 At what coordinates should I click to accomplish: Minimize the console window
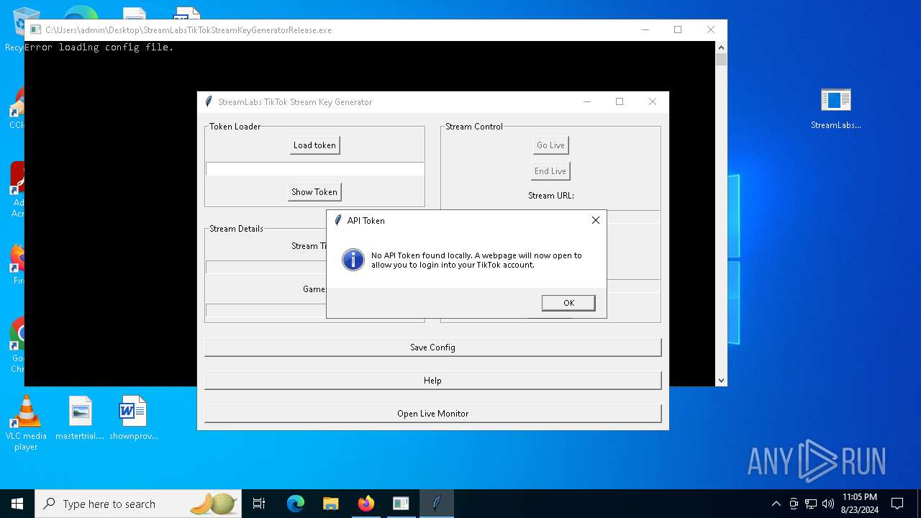click(x=645, y=30)
